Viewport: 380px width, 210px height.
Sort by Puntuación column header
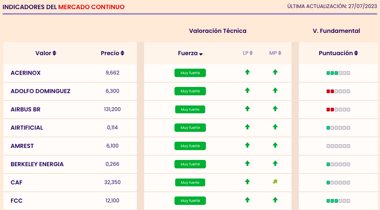(338, 53)
